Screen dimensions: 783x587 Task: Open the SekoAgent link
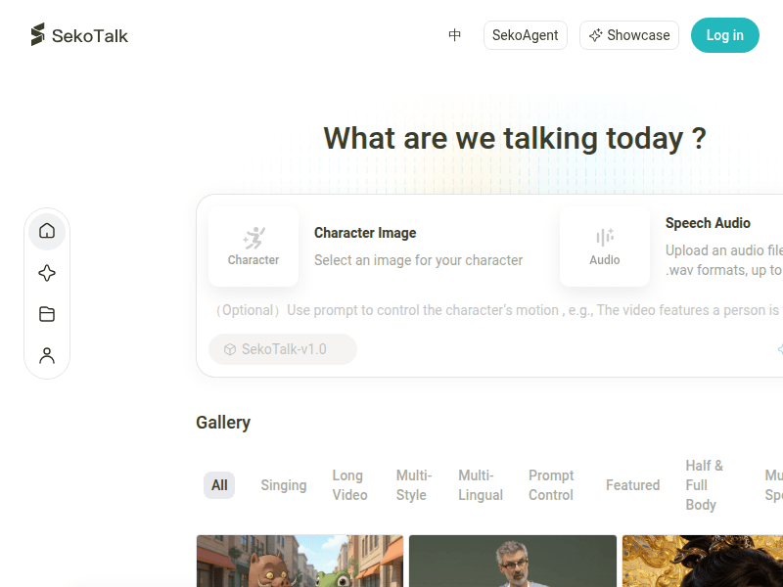pyautogui.click(x=526, y=35)
